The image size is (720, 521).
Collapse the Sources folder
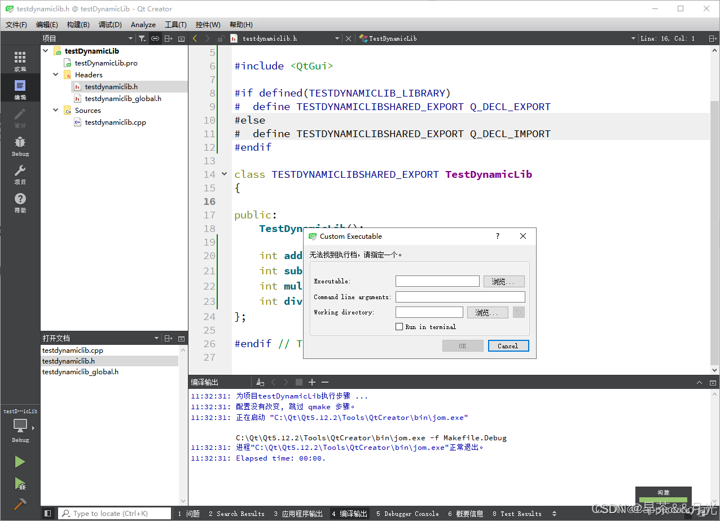pos(55,111)
